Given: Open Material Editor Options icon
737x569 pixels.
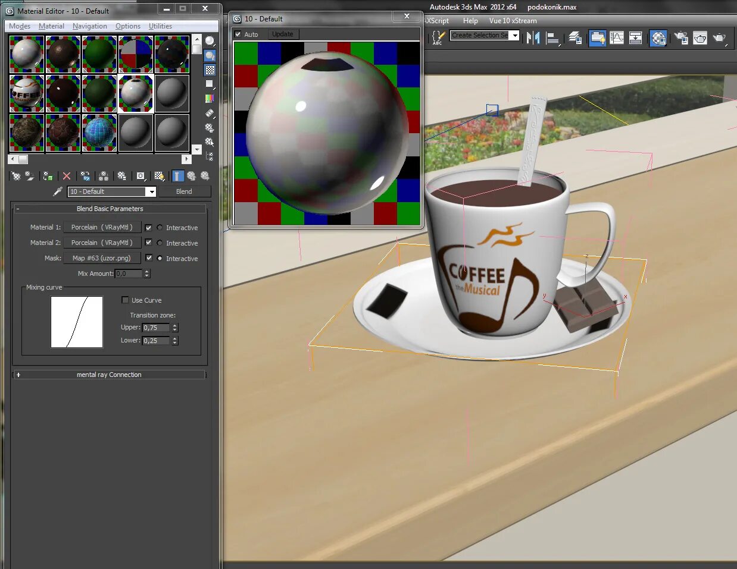Looking at the screenshot, I should coord(210,127).
